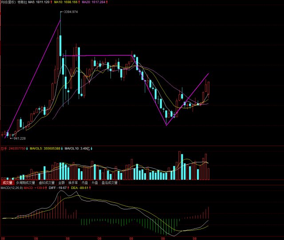Click the 3394.974 high price label
This screenshot has width=284, height=240.
[x=71, y=12]
